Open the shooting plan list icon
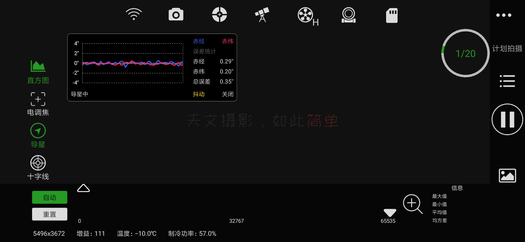 point(507,81)
